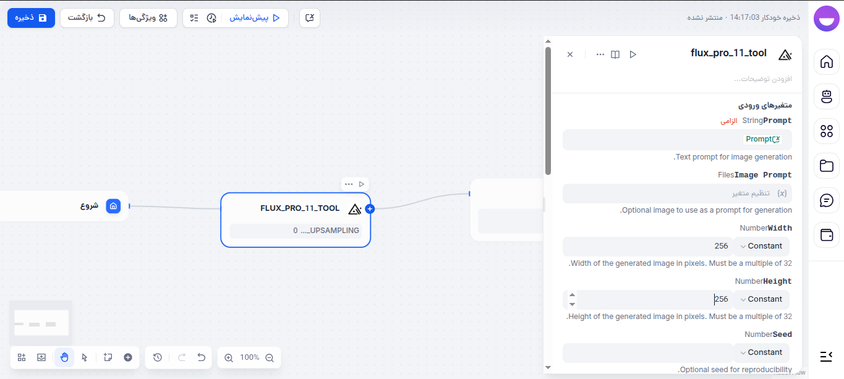Screen dimensions: 844x379
Task: Click the Height increment stepper arrow
Action: point(572,295)
